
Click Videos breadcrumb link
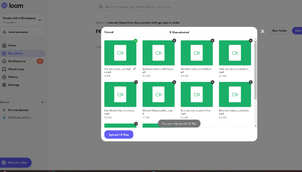tap(100, 23)
